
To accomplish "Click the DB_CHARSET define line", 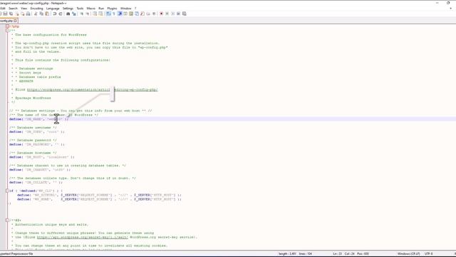I will click(40, 170).
